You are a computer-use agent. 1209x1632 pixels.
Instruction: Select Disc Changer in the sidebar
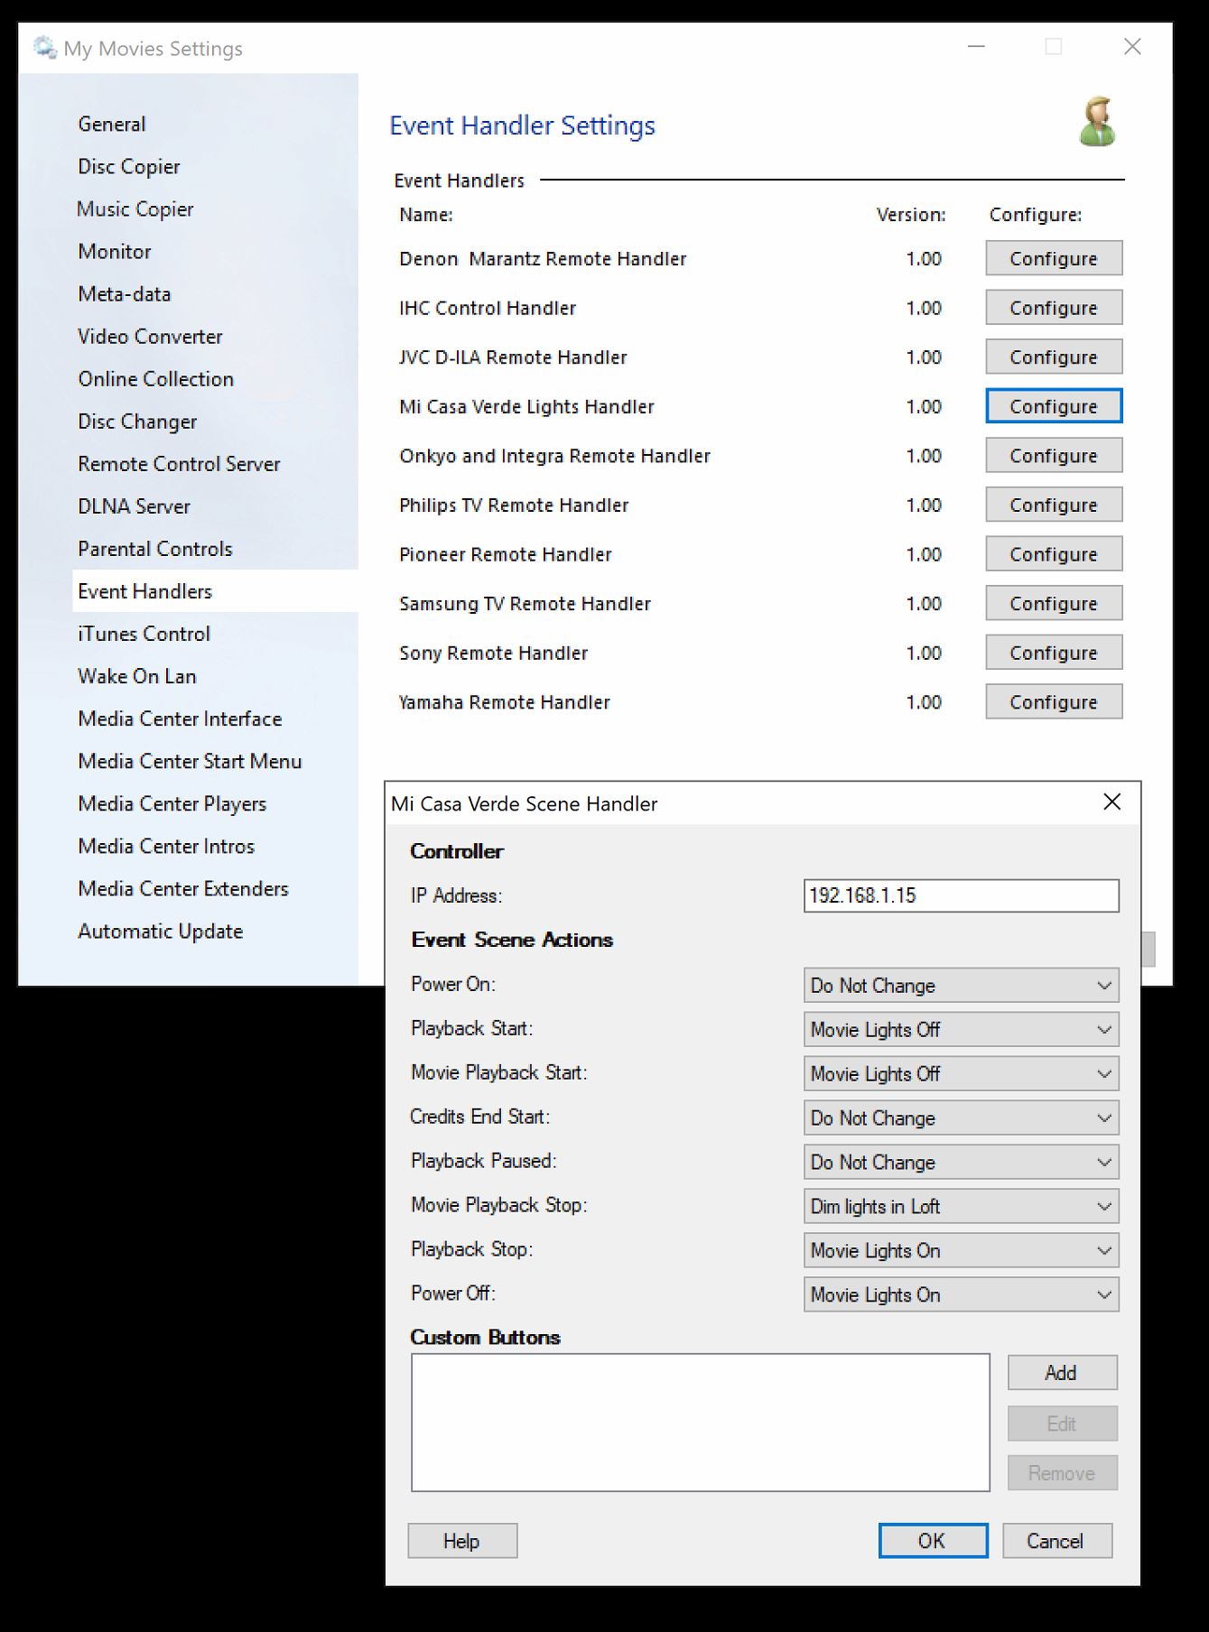[x=137, y=422]
